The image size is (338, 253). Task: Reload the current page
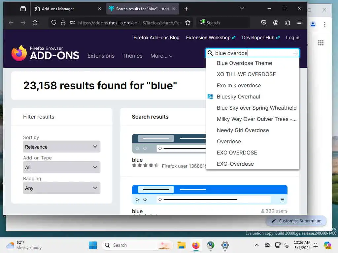coord(35,23)
